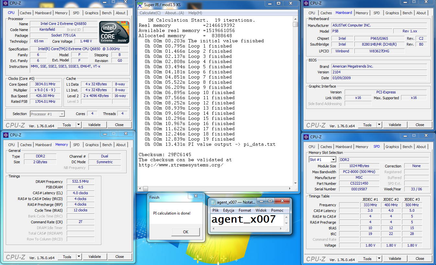Click the FSB:DRAM 4:5 value
The image size is (436, 265).
[x=81, y=187]
